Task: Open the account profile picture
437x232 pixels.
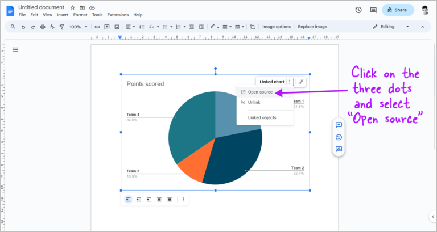Action: 424,10
